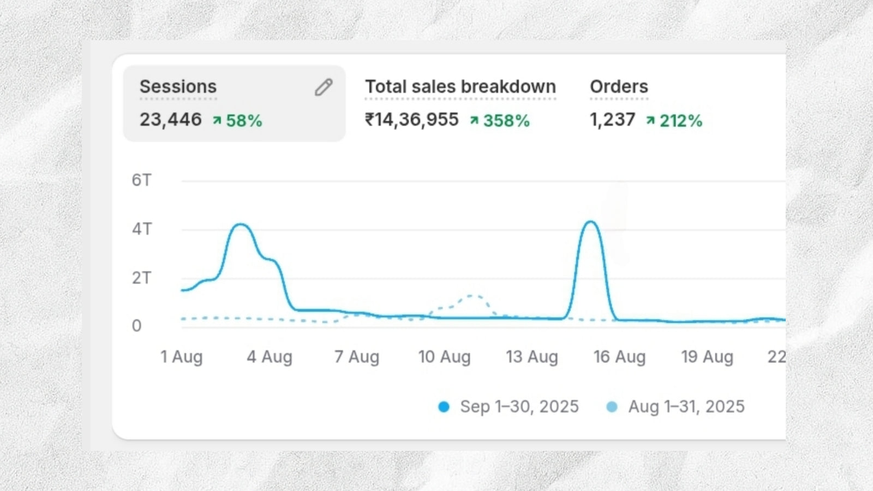Click the 7 Aug axis label
873x491 pixels.
click(356, 357)
